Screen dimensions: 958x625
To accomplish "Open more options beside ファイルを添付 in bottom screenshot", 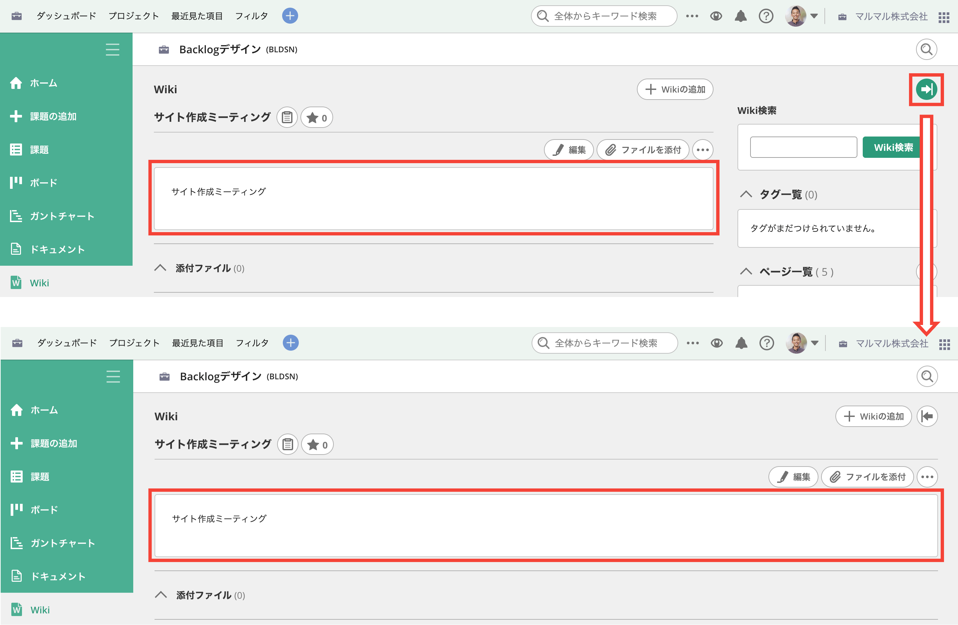I will coord(927,477).
